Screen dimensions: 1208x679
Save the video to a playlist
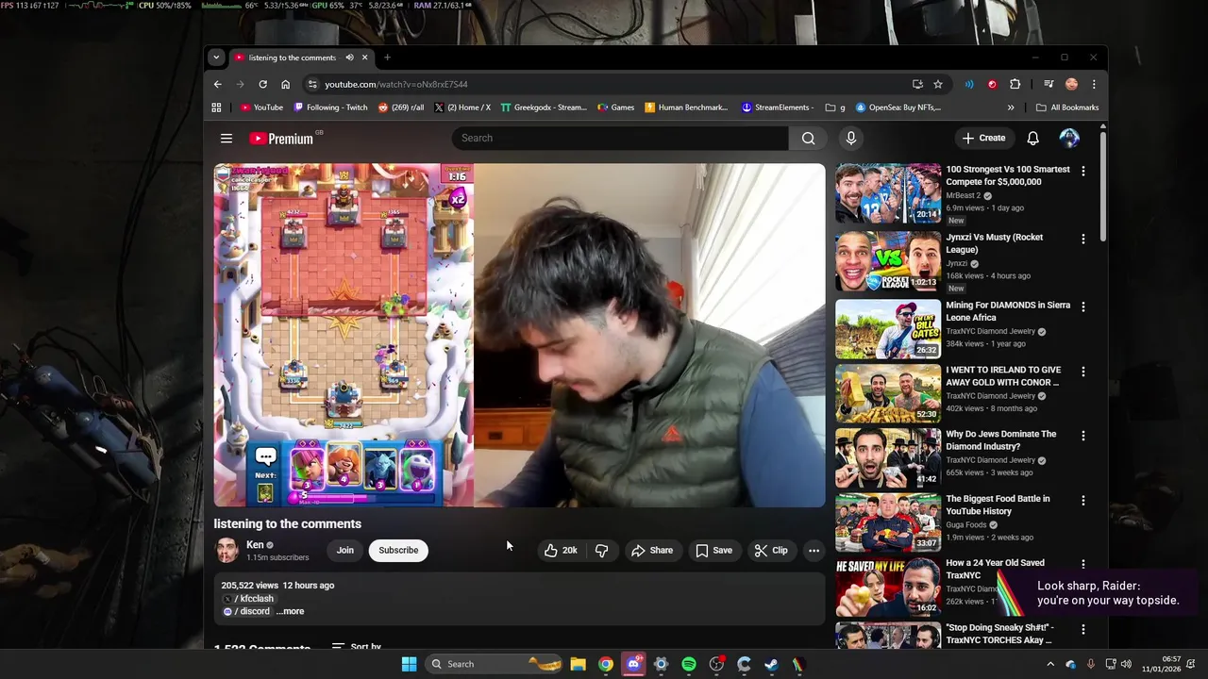pyautogui.click(x=713, y=551)
